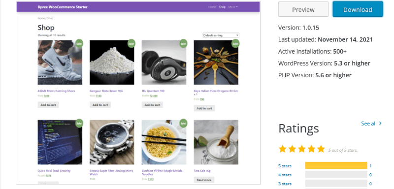394x189 pixels.
Task: Click the fifth gold star in Ratings
Action: [321, 149]
